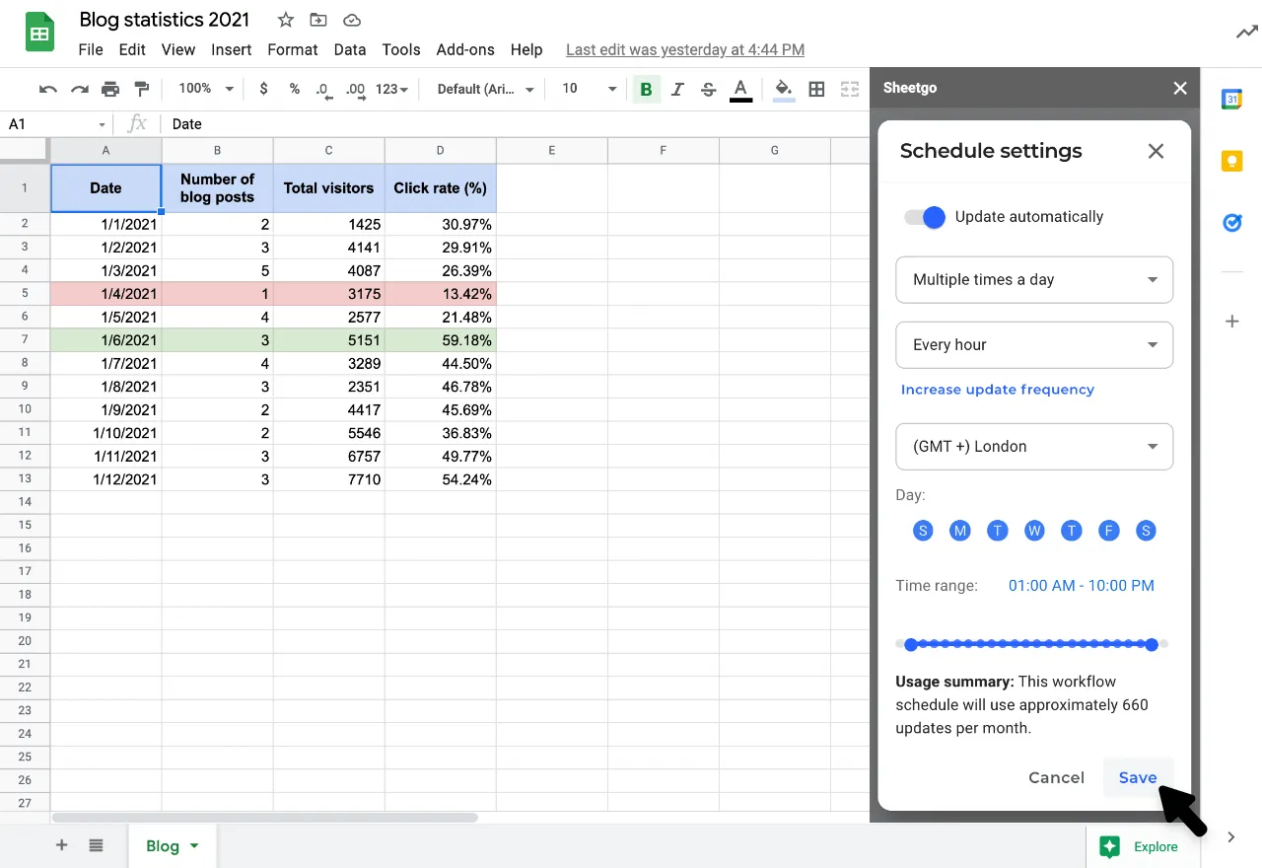
Task: Click the Explore button
Action: [1140, 846]
